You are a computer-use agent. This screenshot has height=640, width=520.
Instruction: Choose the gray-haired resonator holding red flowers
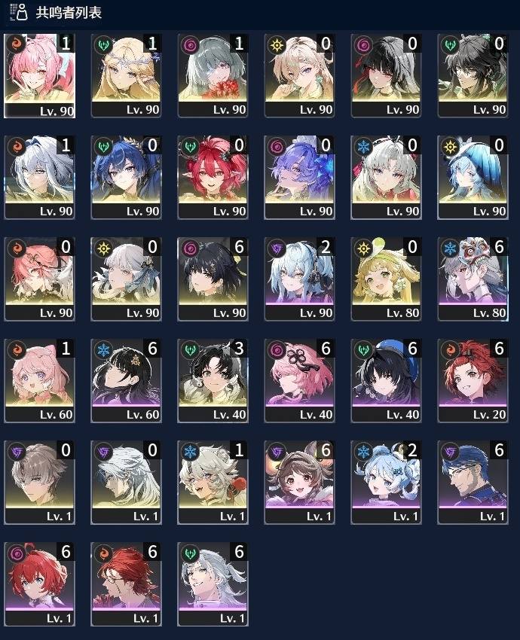[x=213, y=76]
